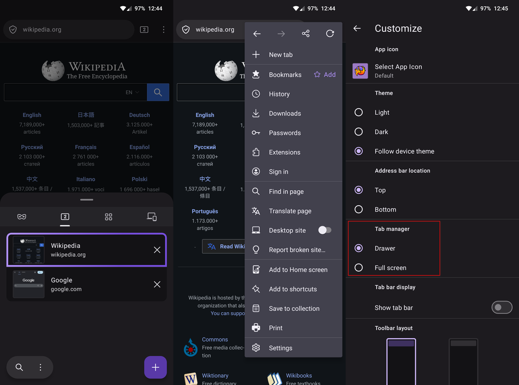Select Save to collection
Image resolution: width=519 pixels, height=385 pixels.
click(293, 309)
